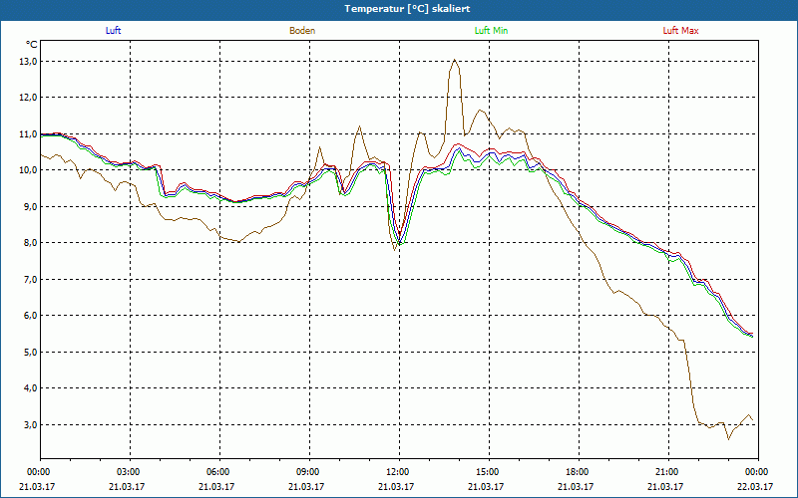Image resolution: width=798 pixels, height=498 pixels.
Task: Click the 18:00 time label on the X axis
Action: [x=579, y=472]
